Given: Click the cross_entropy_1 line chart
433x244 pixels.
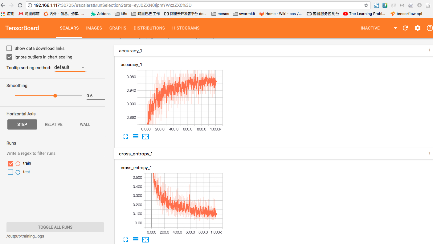Looking at the screenshot, I should pyautogui.click(x=183, y=201).
